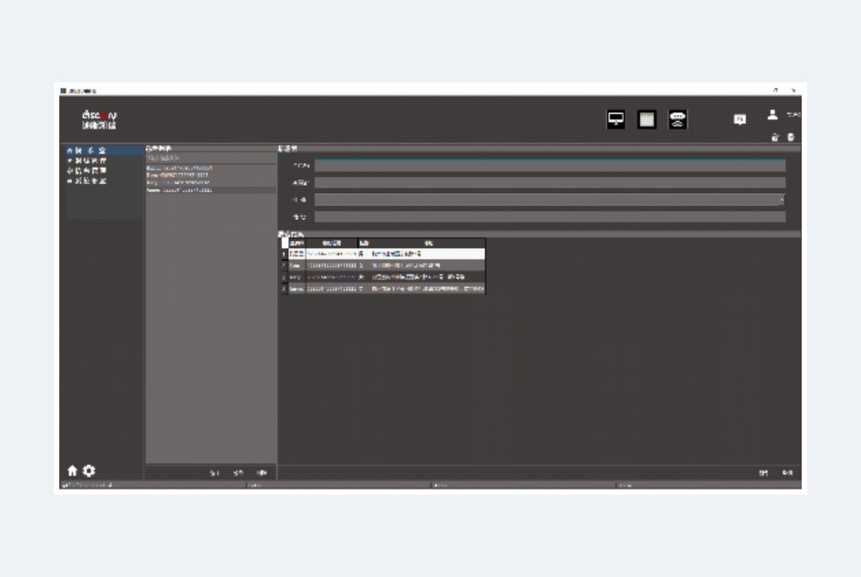This screenshot has height=577, width=861.
Task: Click the small document icon below user avatar
Action: (x=791, y=137)
